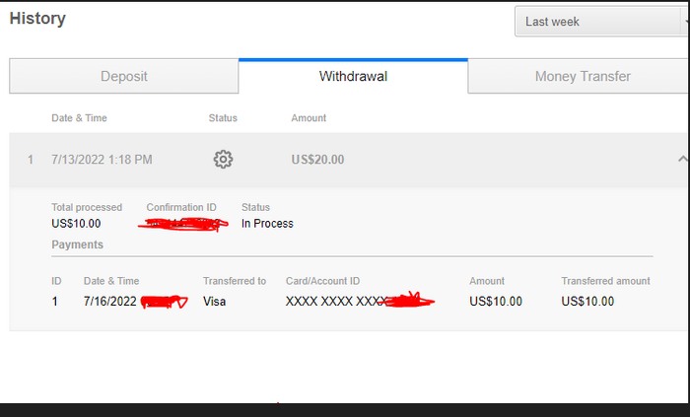
Task: Click the Payments section heading
Action: pyautogui.click(x=78, y=244)
